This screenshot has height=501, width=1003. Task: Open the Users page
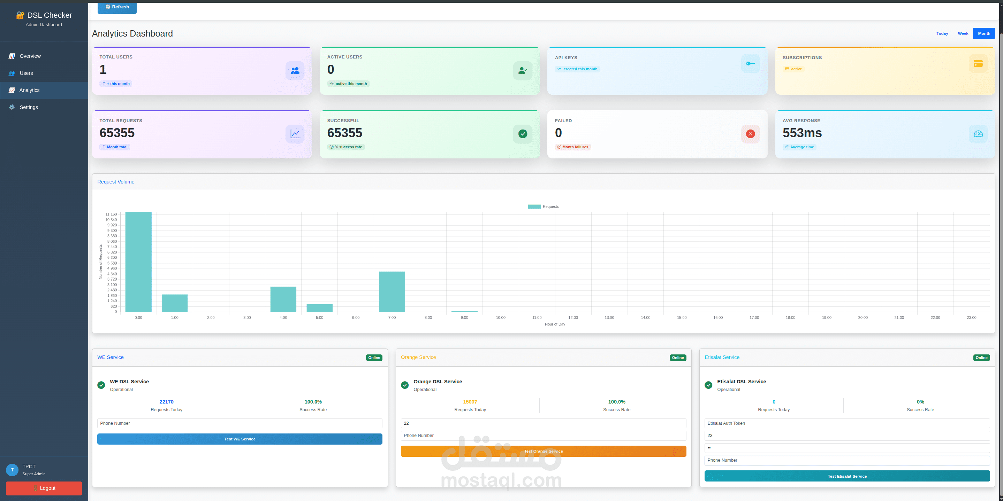pos(44,73)
